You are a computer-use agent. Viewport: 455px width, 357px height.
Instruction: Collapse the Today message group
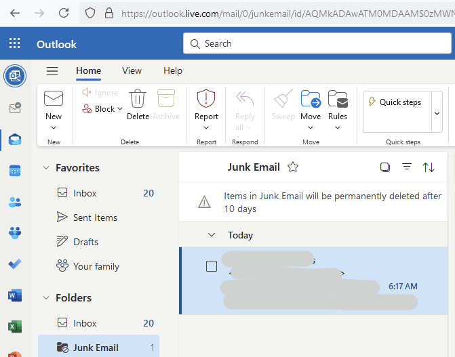[x=212, y=234]
